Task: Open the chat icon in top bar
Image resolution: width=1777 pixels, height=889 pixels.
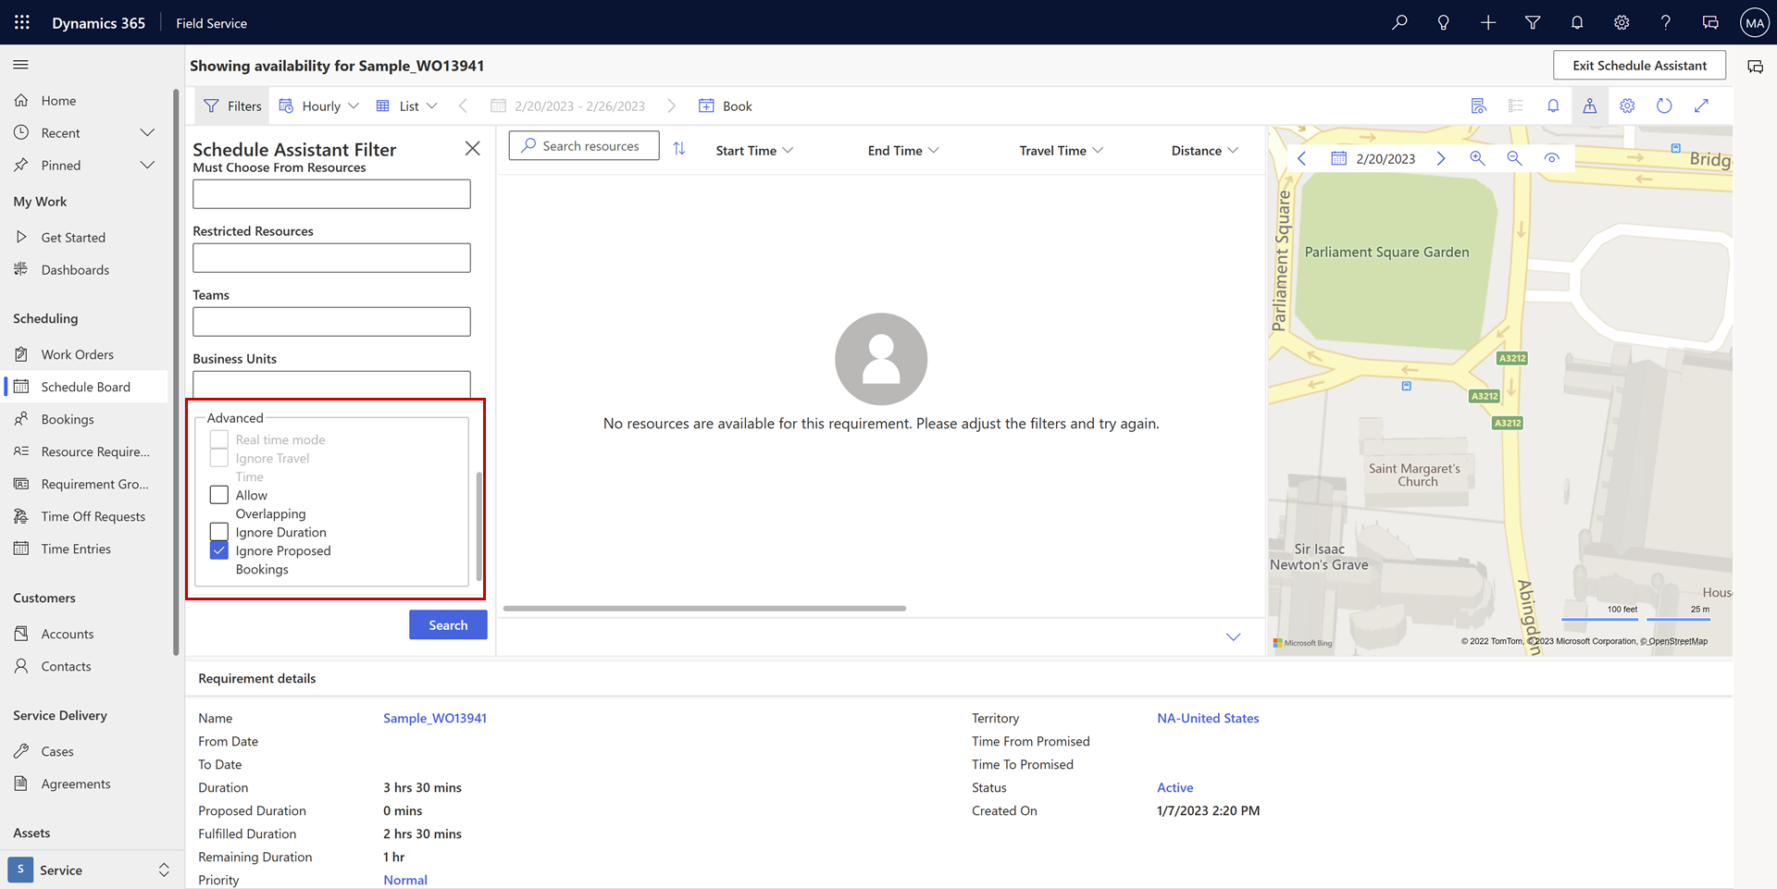Action: pos(1710,22)
